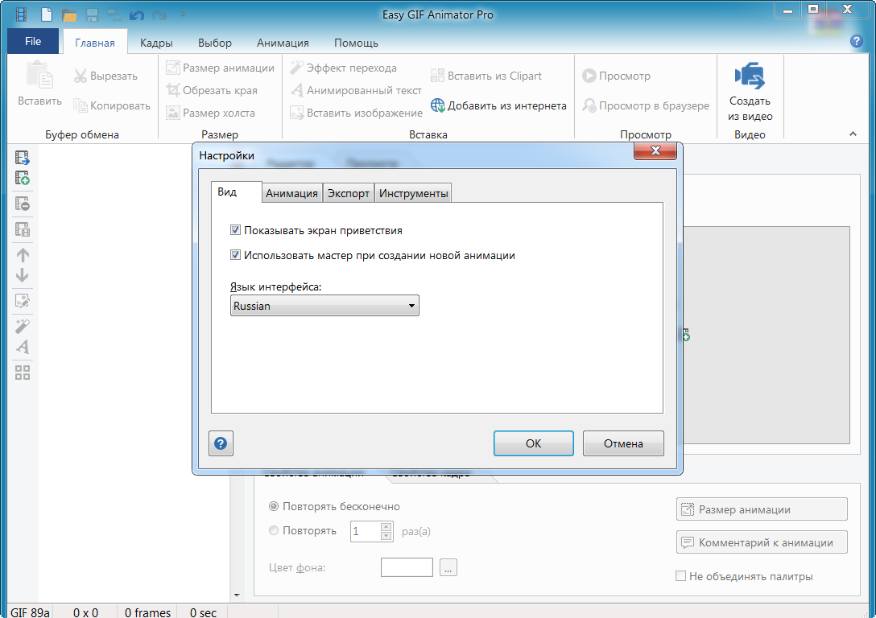Open the Язык интерфейса language dropdown
Image resolution: width=876 pixels, height=618 pixels.
324,306
